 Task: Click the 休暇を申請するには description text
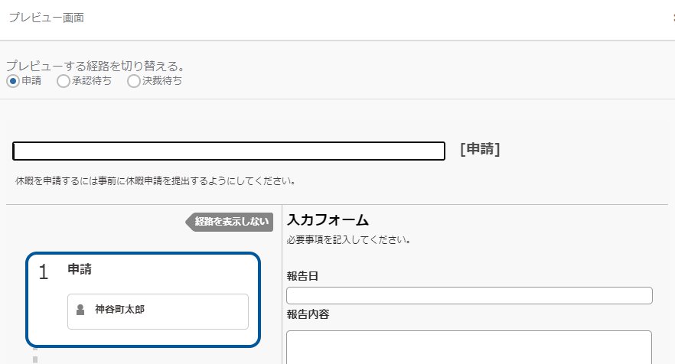tap(155, 180)
